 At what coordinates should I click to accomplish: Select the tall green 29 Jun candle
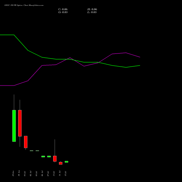[14, 126]
